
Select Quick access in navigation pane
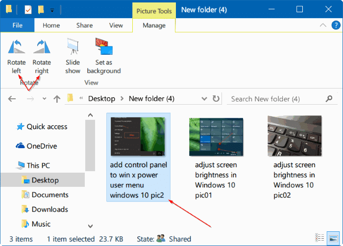42,127
